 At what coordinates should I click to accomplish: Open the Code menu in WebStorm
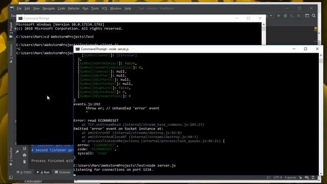coord(61,9)
